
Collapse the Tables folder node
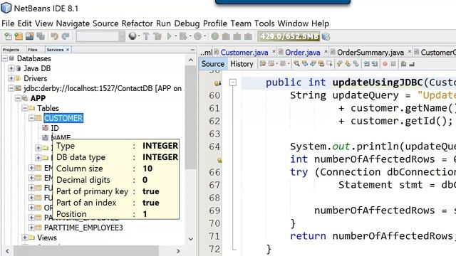(x=25, y=108)
